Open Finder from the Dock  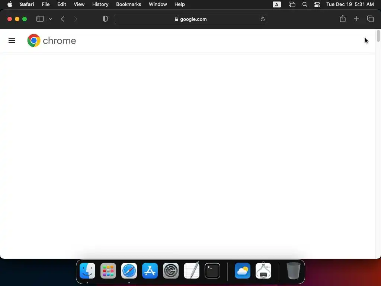pos(87,271)
